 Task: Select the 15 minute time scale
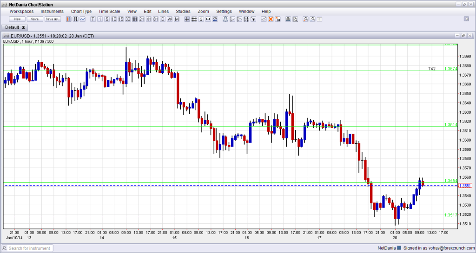coord(121,19)
